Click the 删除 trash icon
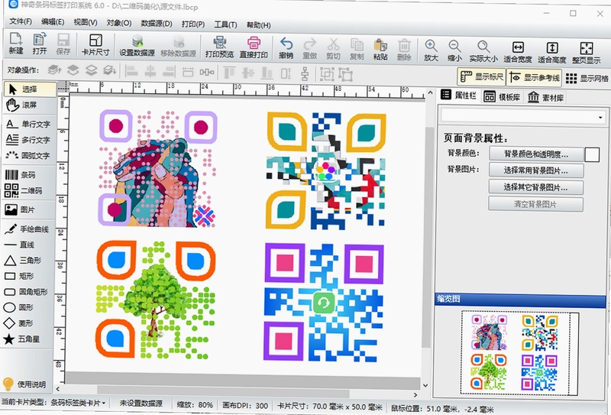Viewport: 611px width, 415px height. 404,50
